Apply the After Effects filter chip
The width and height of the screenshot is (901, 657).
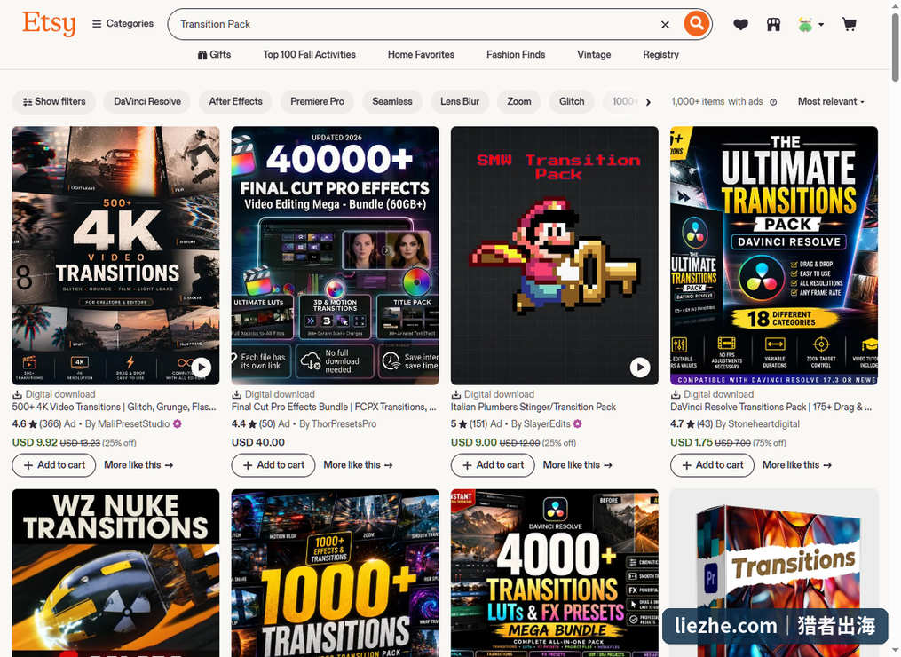coord(235,101)
